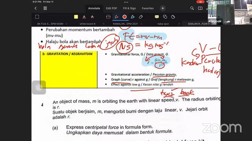Tap the floating AssistiveTouch button

point(39,87)
